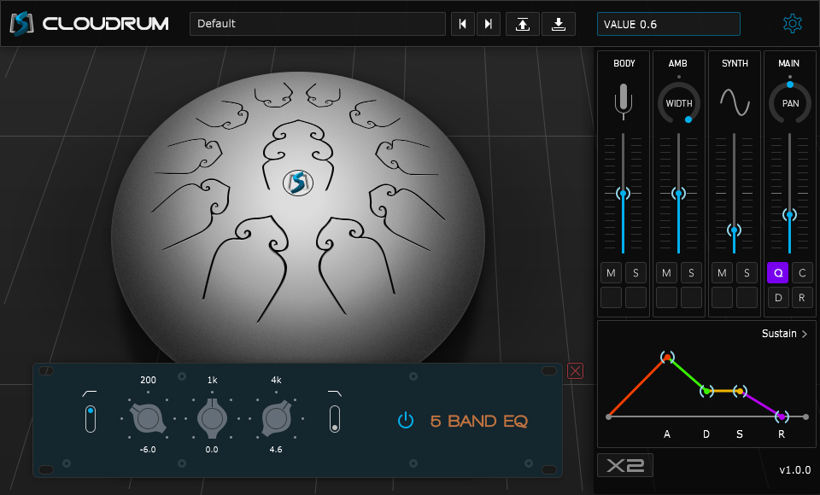Open the previous preset with the back arrow

[462, 23]
